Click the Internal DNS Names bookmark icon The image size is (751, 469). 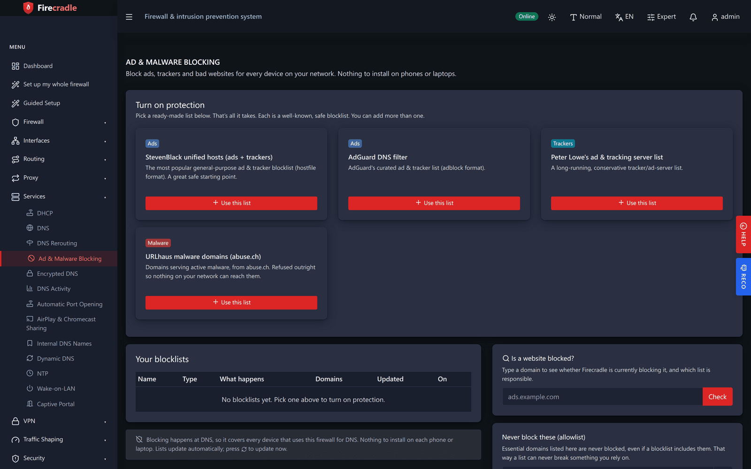[30, 343]
